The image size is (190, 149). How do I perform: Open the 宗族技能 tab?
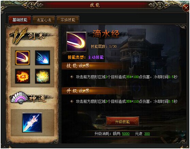coord(68,20)
